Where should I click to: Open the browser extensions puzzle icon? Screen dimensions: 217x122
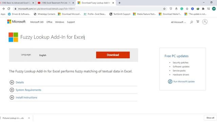point(203,9)
